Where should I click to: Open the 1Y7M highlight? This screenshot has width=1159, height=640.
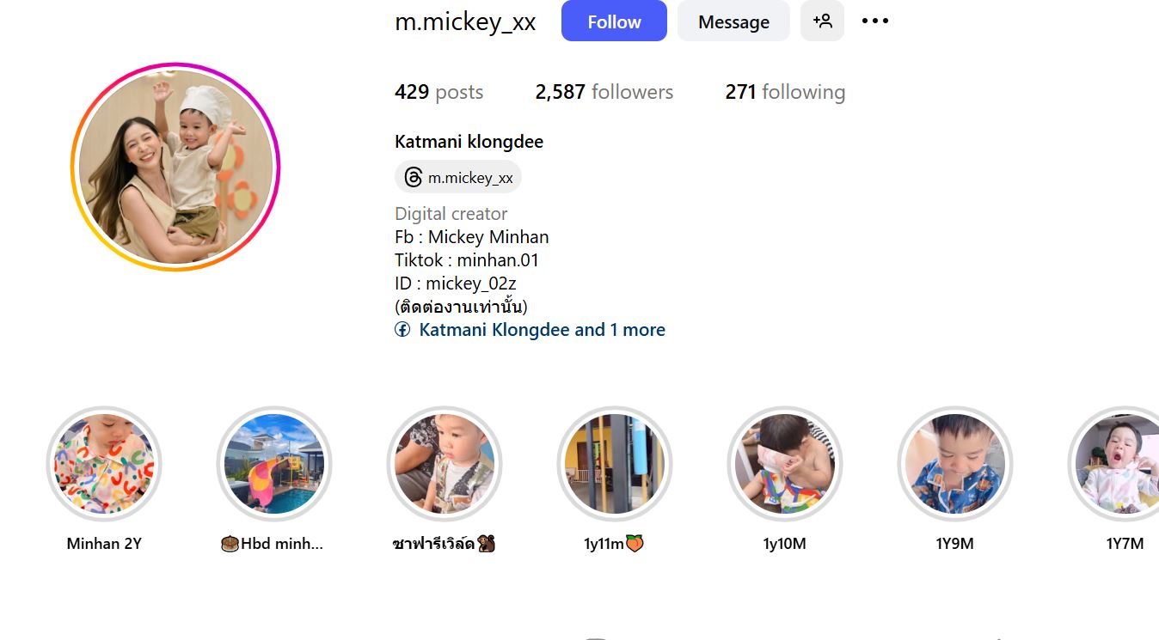click(1115, 464)
